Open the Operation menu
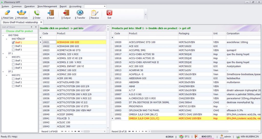Screen dimensions: 262x139 point(29,6)
